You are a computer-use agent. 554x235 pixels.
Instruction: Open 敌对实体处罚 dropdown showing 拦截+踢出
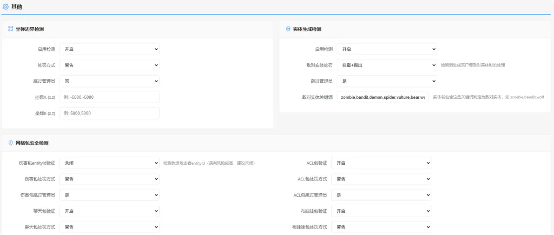[x=386, y=65]
